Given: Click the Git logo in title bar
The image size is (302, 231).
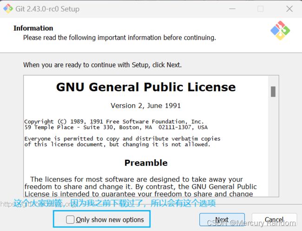Looking at the screenshot, I should pos(8,9).
